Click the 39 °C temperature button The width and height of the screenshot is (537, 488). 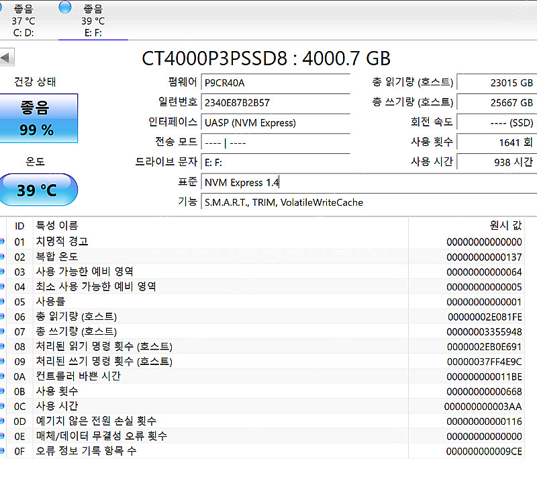[x=38, y=190]
